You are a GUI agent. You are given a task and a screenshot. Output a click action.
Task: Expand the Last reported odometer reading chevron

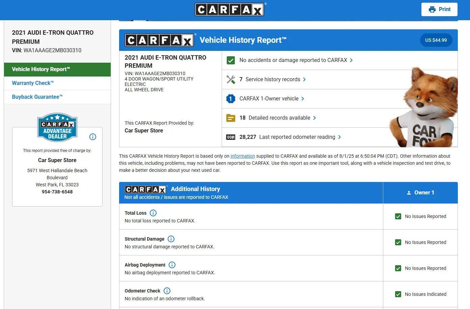(x=340, y=137)
